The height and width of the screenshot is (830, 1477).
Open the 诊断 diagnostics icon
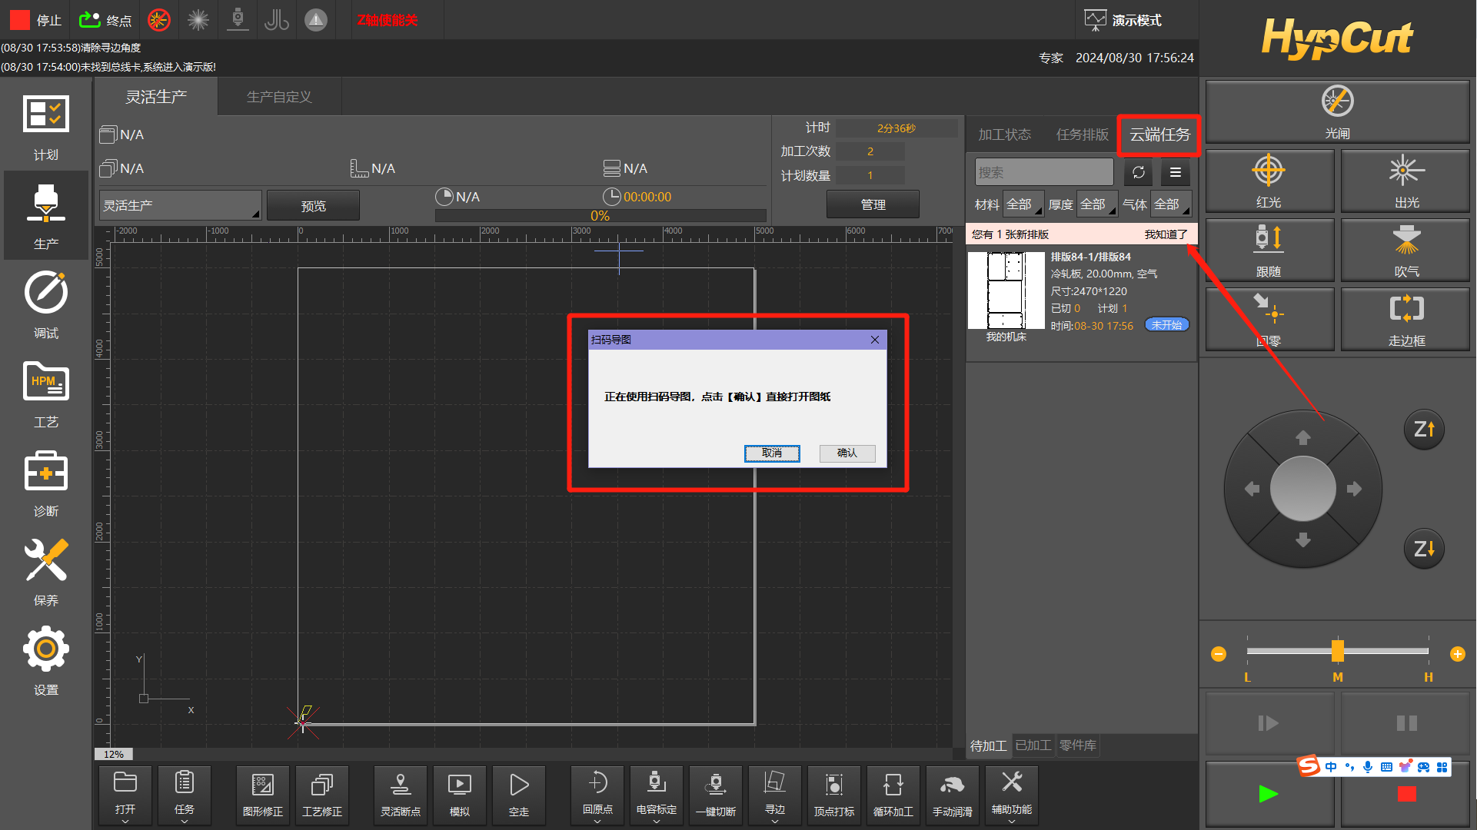point(46,483)
